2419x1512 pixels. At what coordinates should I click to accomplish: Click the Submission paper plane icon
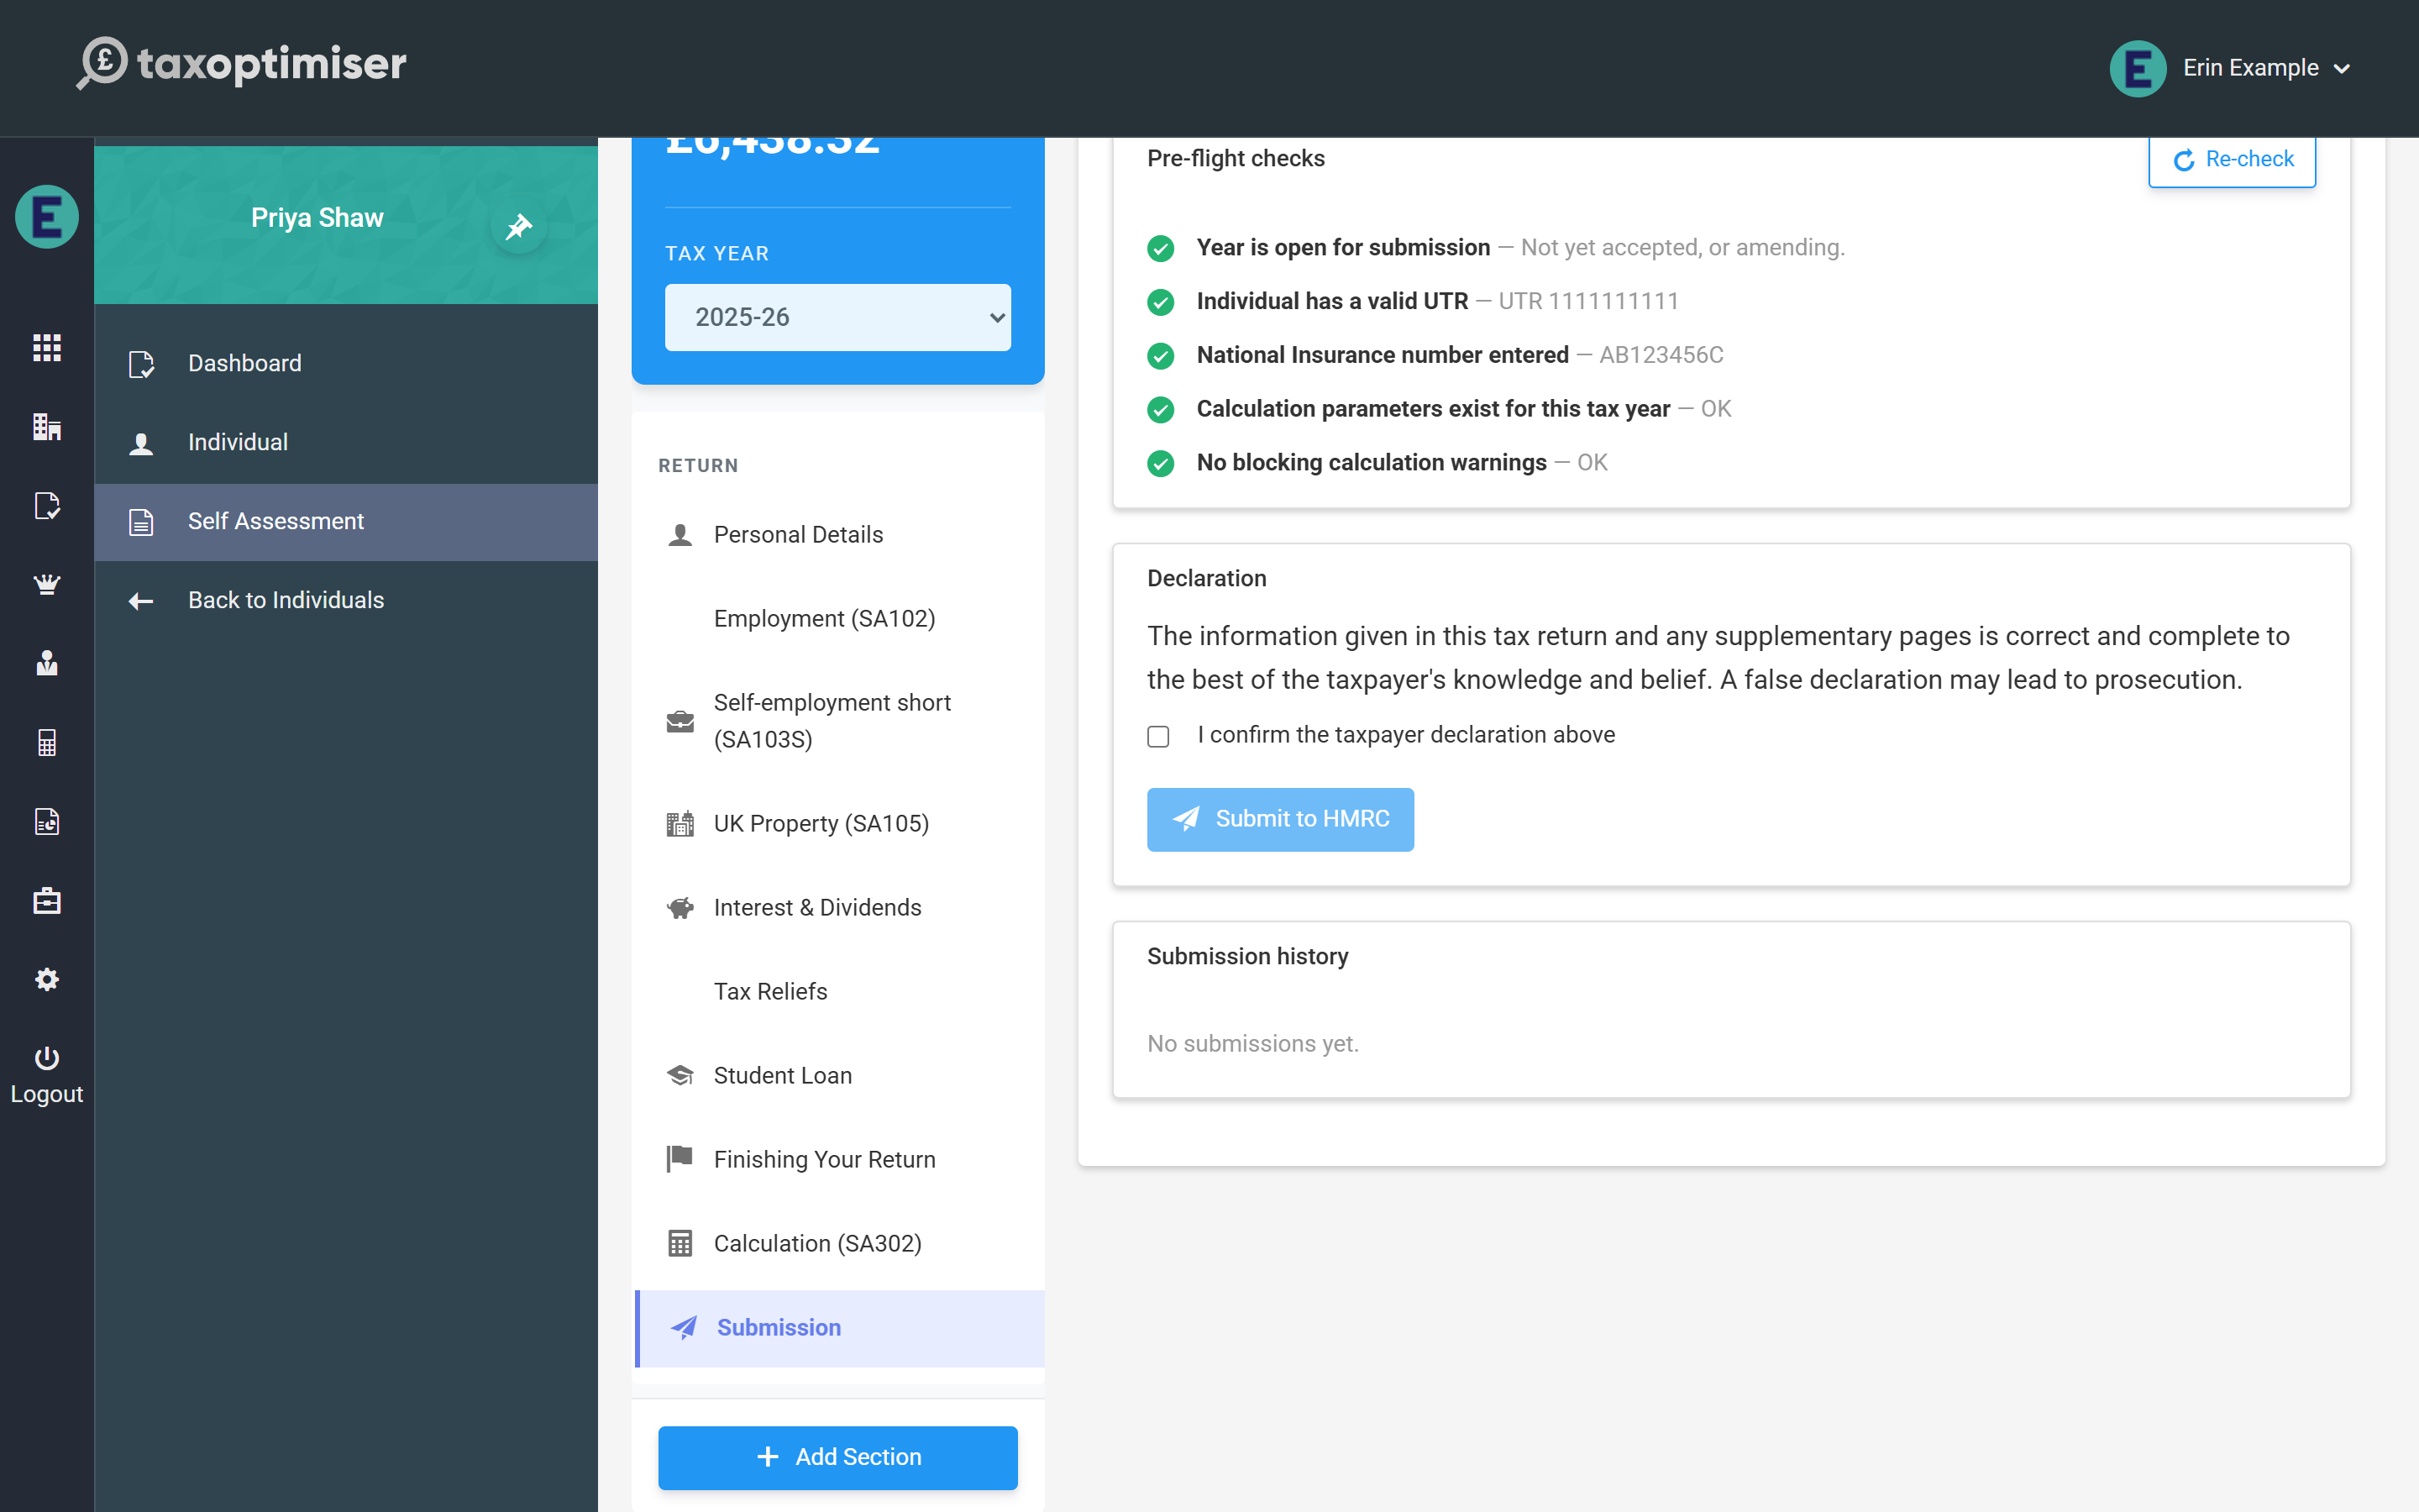pos(684,1328)
